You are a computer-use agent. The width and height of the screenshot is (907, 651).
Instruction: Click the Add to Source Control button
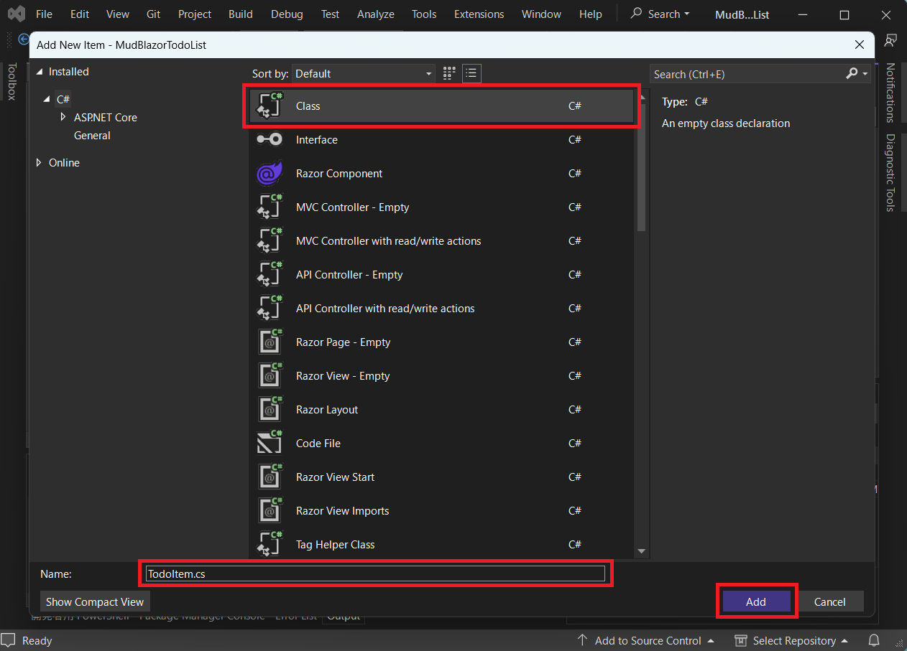646,640
